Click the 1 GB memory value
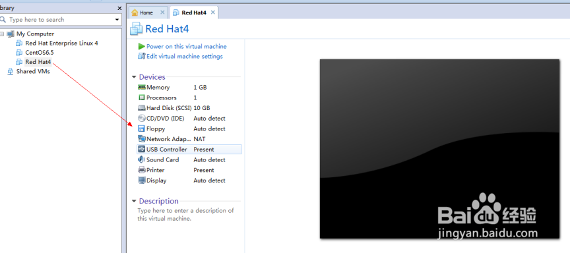570x253 pixels. (x=201, y=88)
